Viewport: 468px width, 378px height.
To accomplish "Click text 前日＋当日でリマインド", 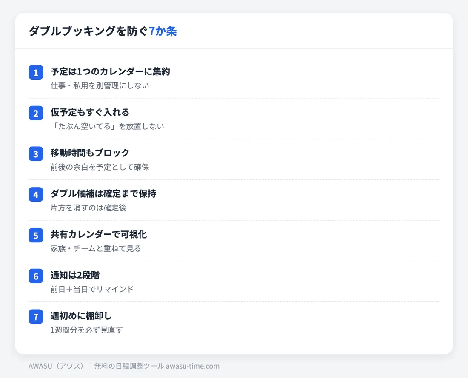I will tap(92, 289).
